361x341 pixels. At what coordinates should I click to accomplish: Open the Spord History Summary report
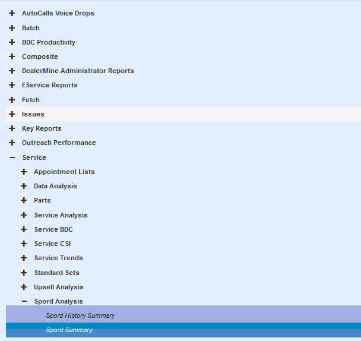[80, 315]
